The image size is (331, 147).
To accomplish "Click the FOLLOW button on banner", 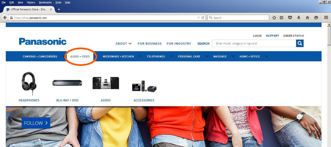I will pyautogui.click(x=36, y=123).
